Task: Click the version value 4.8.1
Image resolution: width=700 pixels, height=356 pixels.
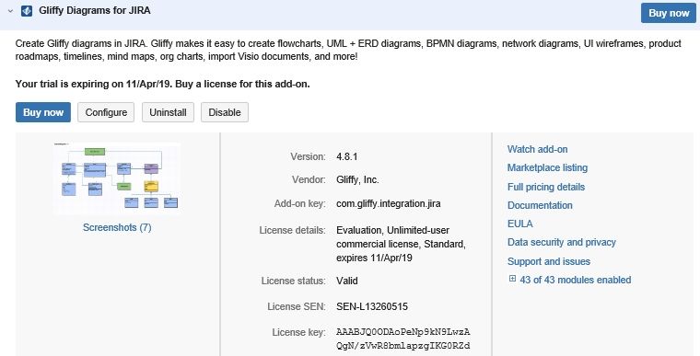Action: tap(347, 156)
